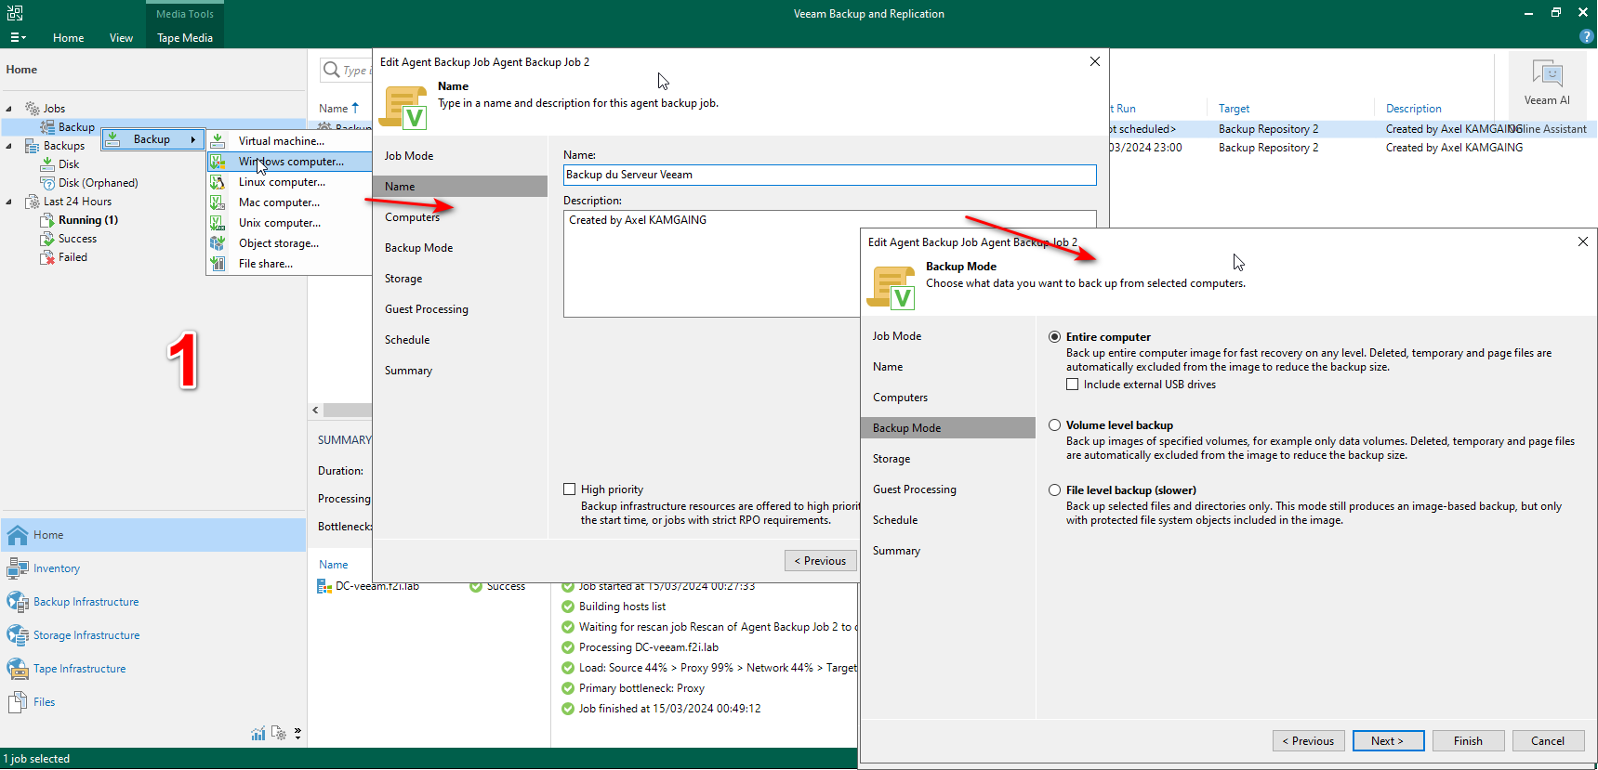
Task: Click Previous in the Name dialog
Action: click(x=820, y=561)
